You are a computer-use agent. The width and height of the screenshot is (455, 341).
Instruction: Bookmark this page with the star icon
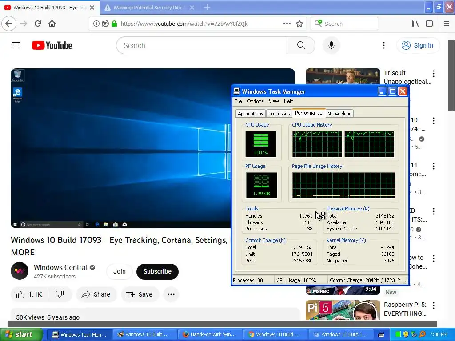pos(299,24)
